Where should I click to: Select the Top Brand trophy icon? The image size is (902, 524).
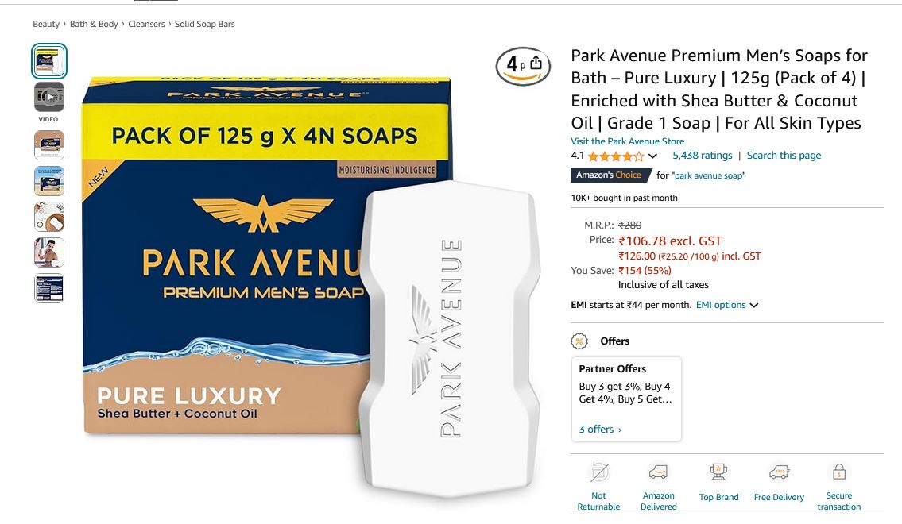pyautogui.click(x=718, y=472)
